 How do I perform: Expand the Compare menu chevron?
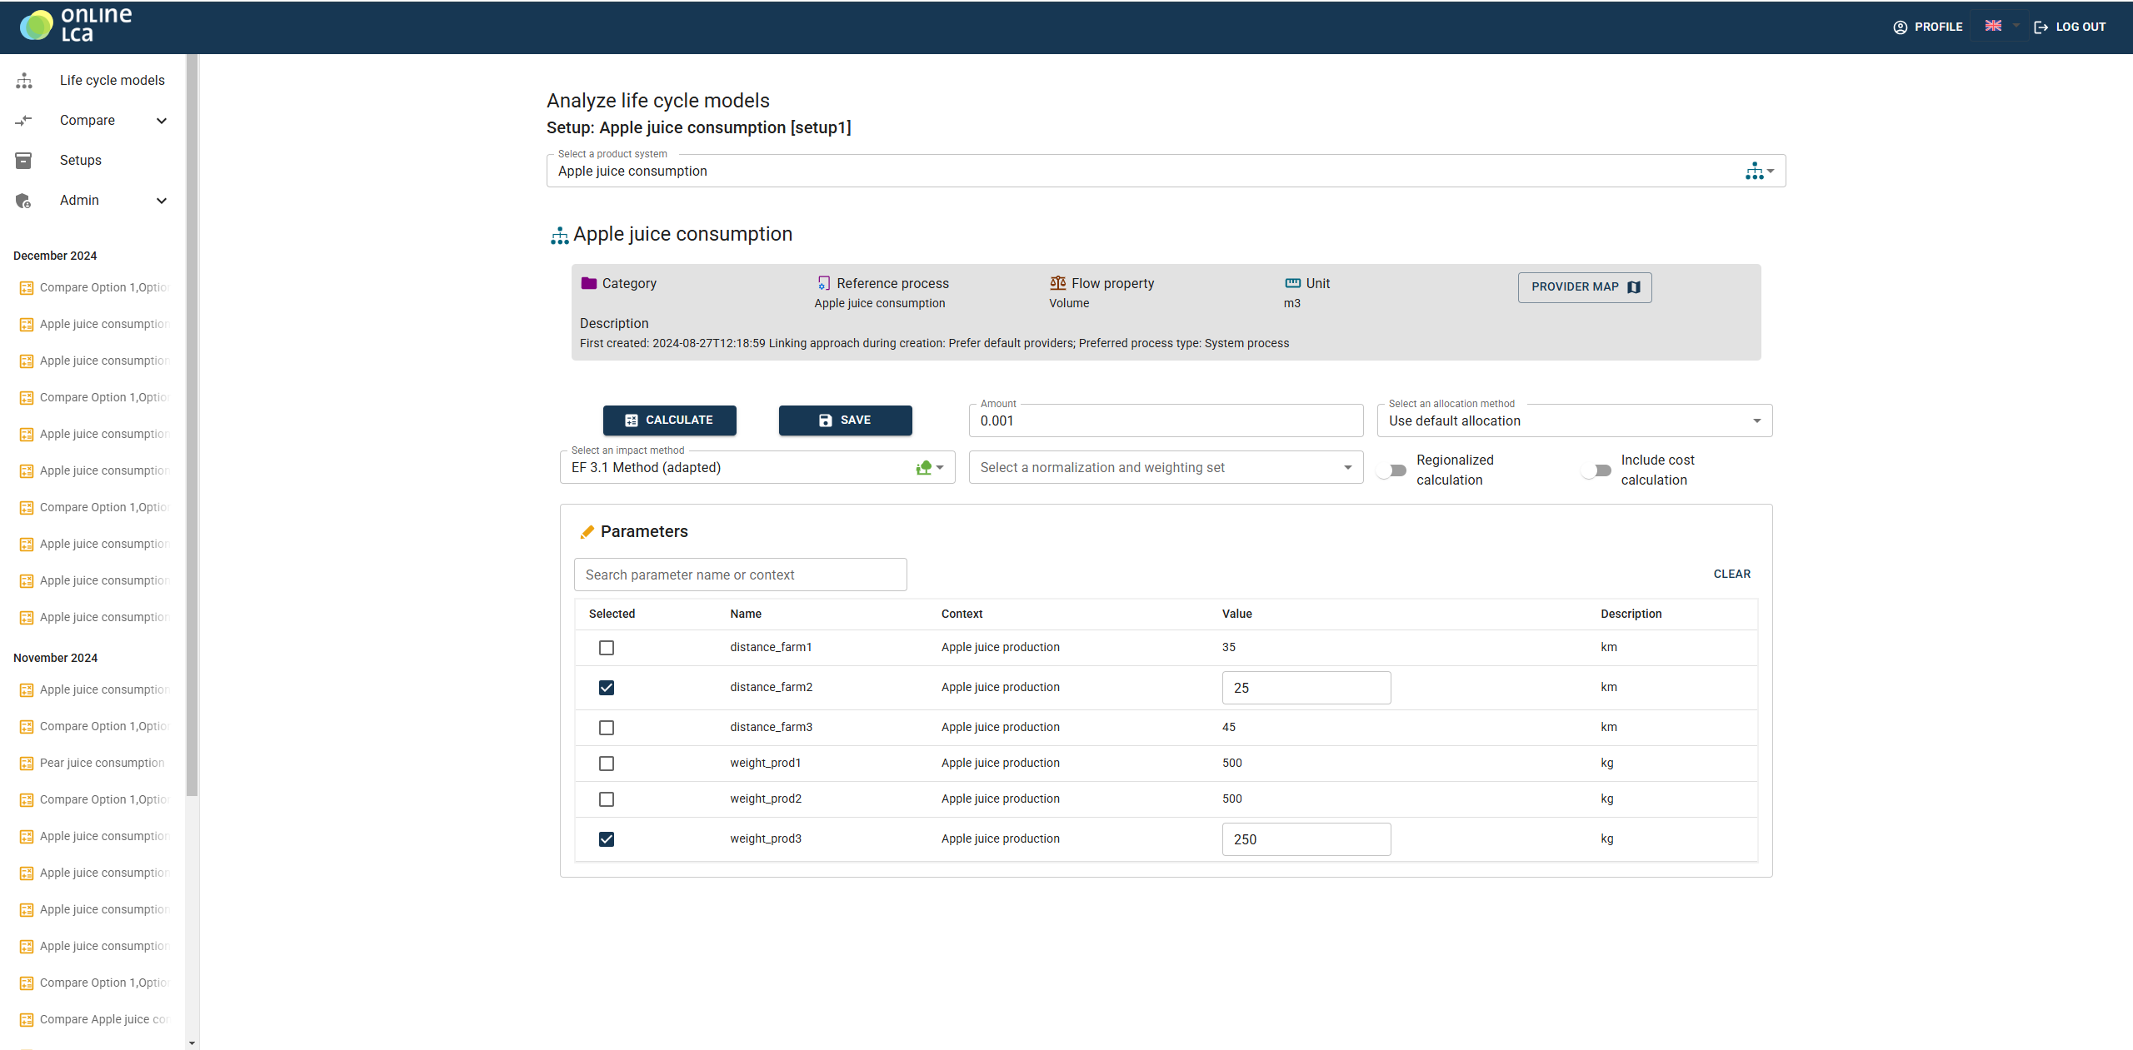(x=162, y=121)
